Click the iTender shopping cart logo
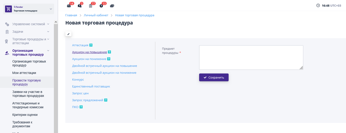 click(x=9, y=9)
